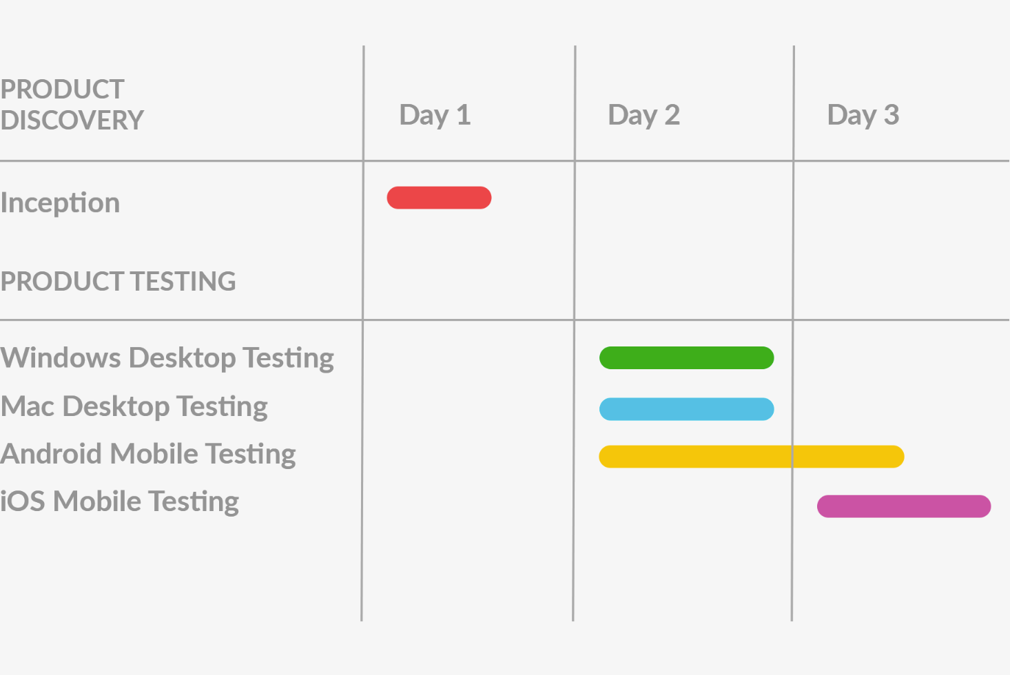Select the PRODUCT DISCOVERY section heading
Viewport: 1010px width, 675px height.
72,105
